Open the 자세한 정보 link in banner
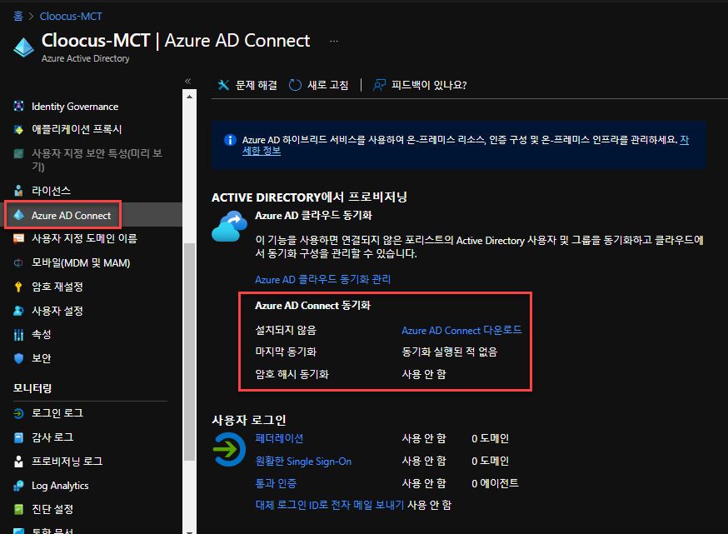728x534 pixels. pos(262,151)
